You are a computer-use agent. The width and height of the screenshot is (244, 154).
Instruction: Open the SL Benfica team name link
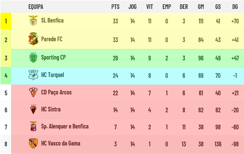(x=52, y=20)
